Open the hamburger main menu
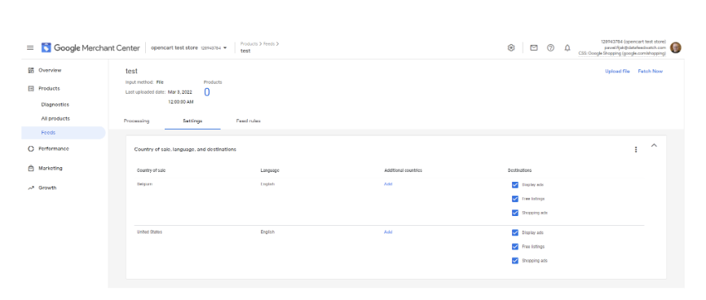 tap(30, 48)
